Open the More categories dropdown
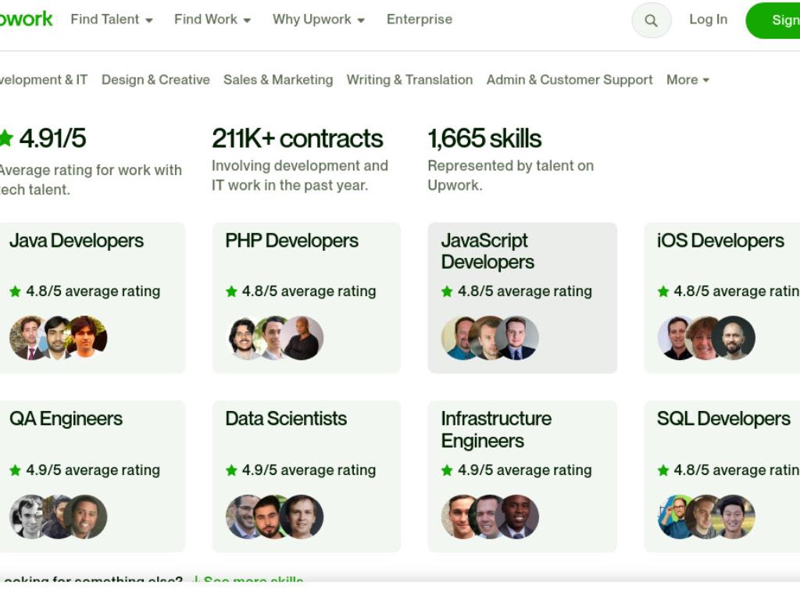This screenshot has width=800, height=600. 687,80
